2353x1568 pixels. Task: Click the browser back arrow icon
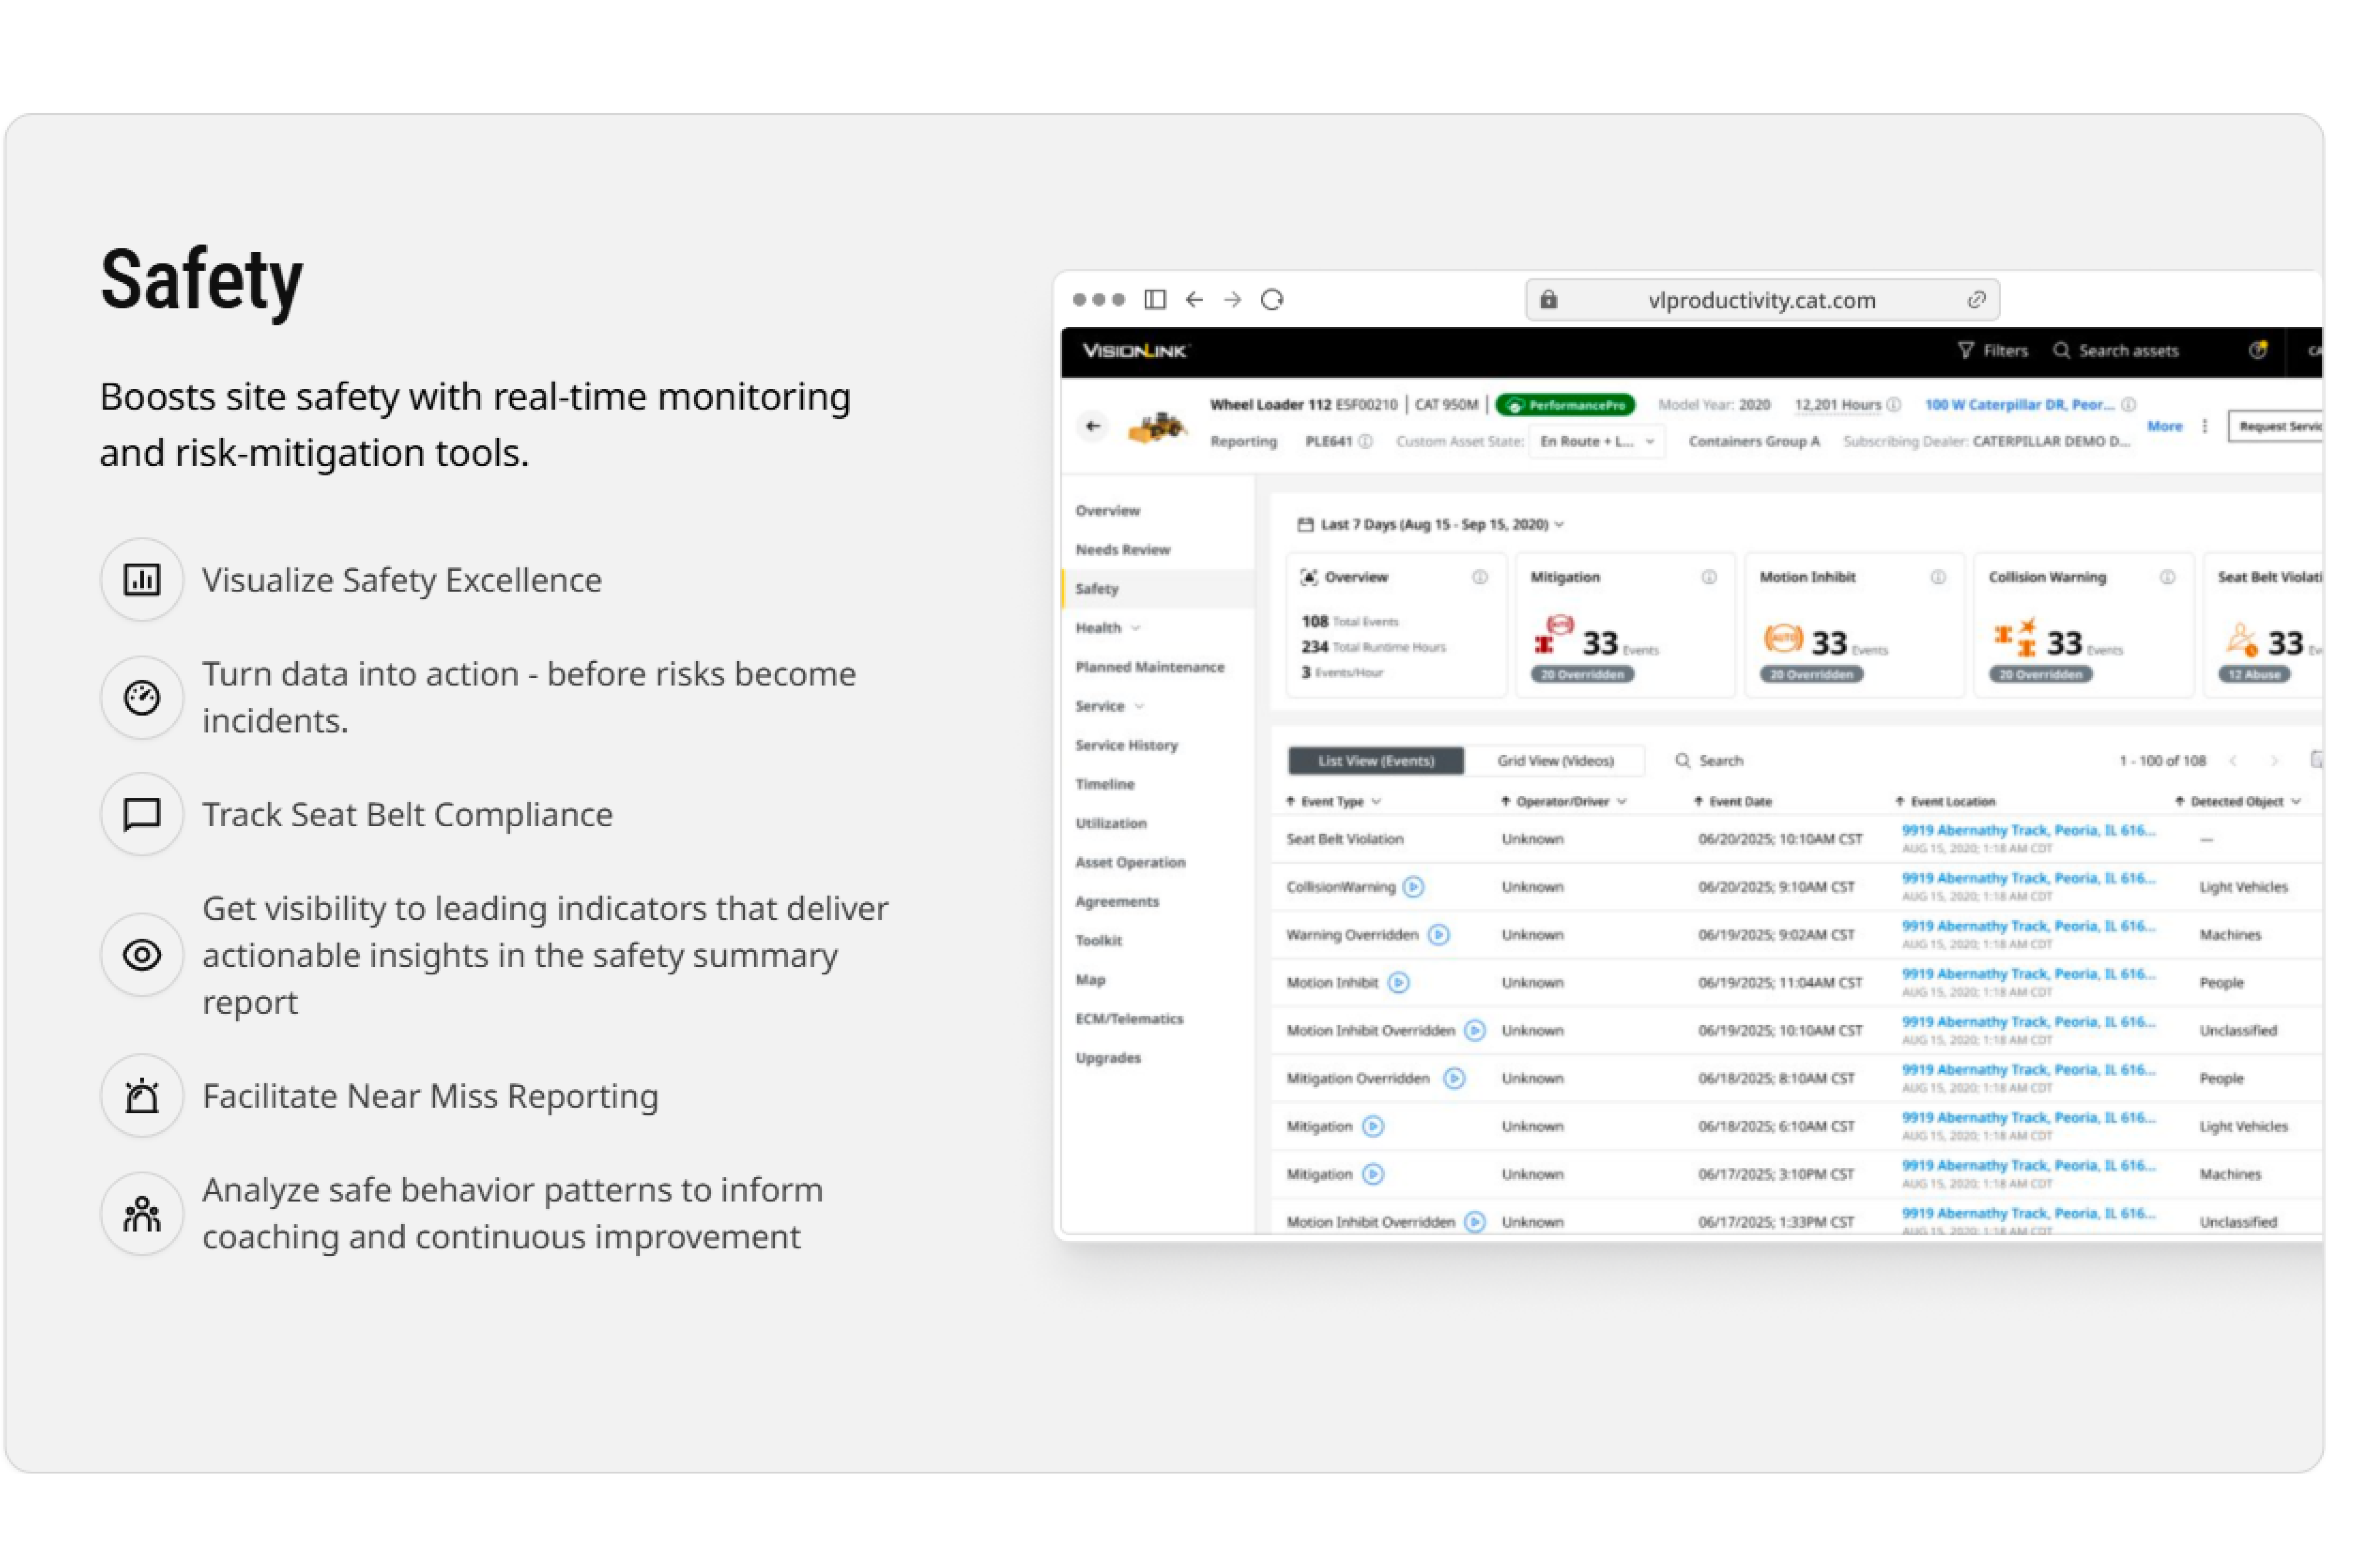click(x=1194, y=300)
